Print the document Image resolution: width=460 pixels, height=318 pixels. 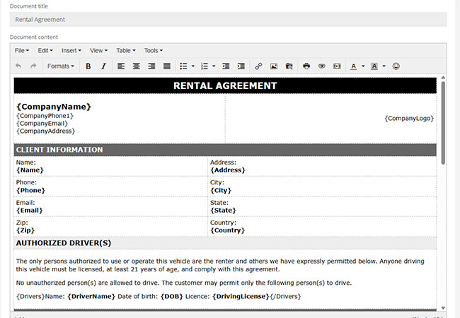[306, 66]
